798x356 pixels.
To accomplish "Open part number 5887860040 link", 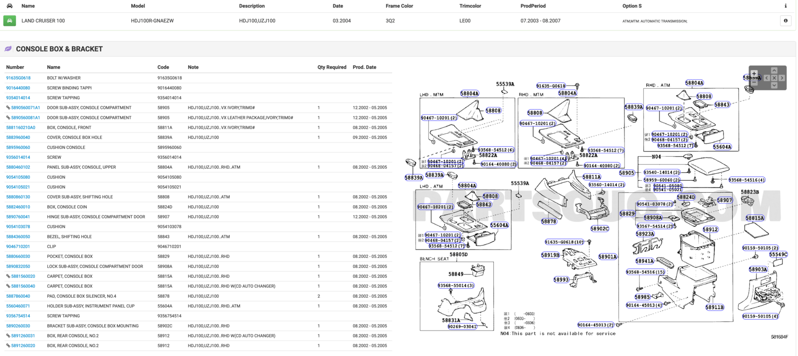I will coord(18,296).
